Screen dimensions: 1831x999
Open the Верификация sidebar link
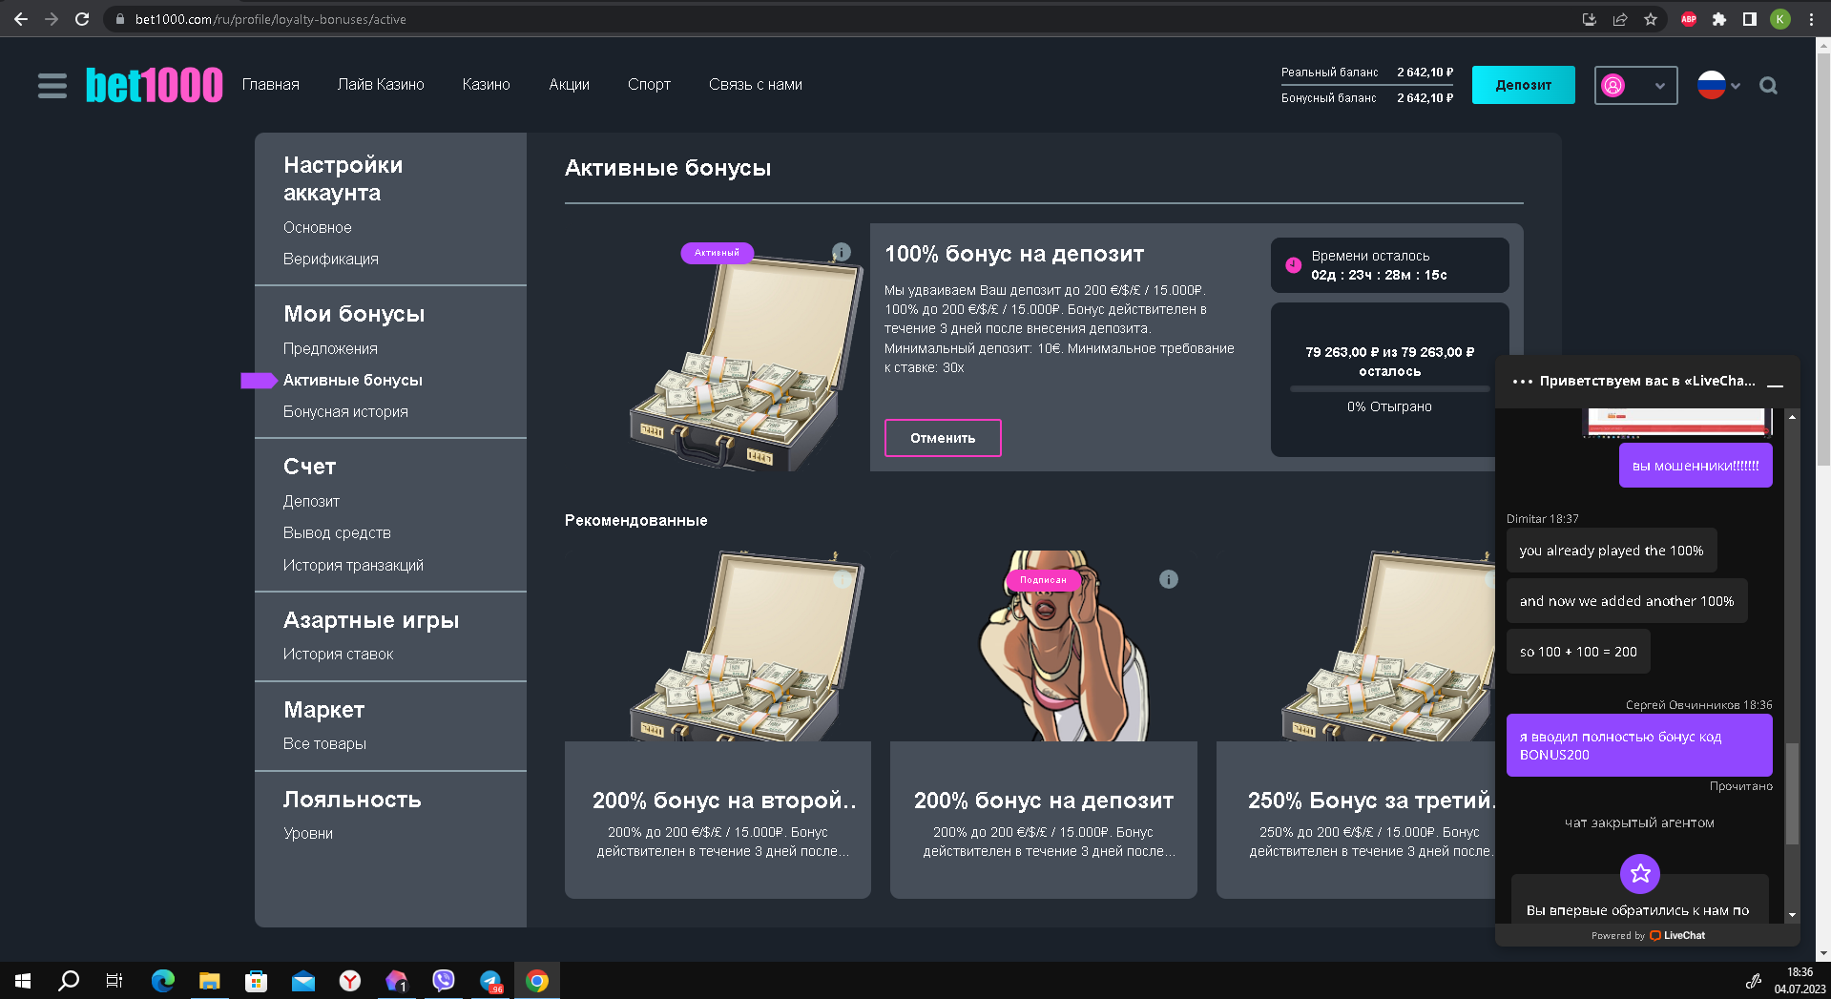331,260
